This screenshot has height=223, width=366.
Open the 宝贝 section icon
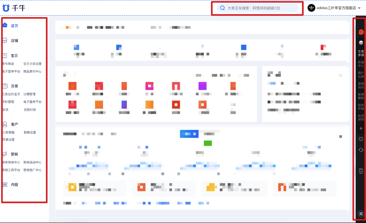5,55
